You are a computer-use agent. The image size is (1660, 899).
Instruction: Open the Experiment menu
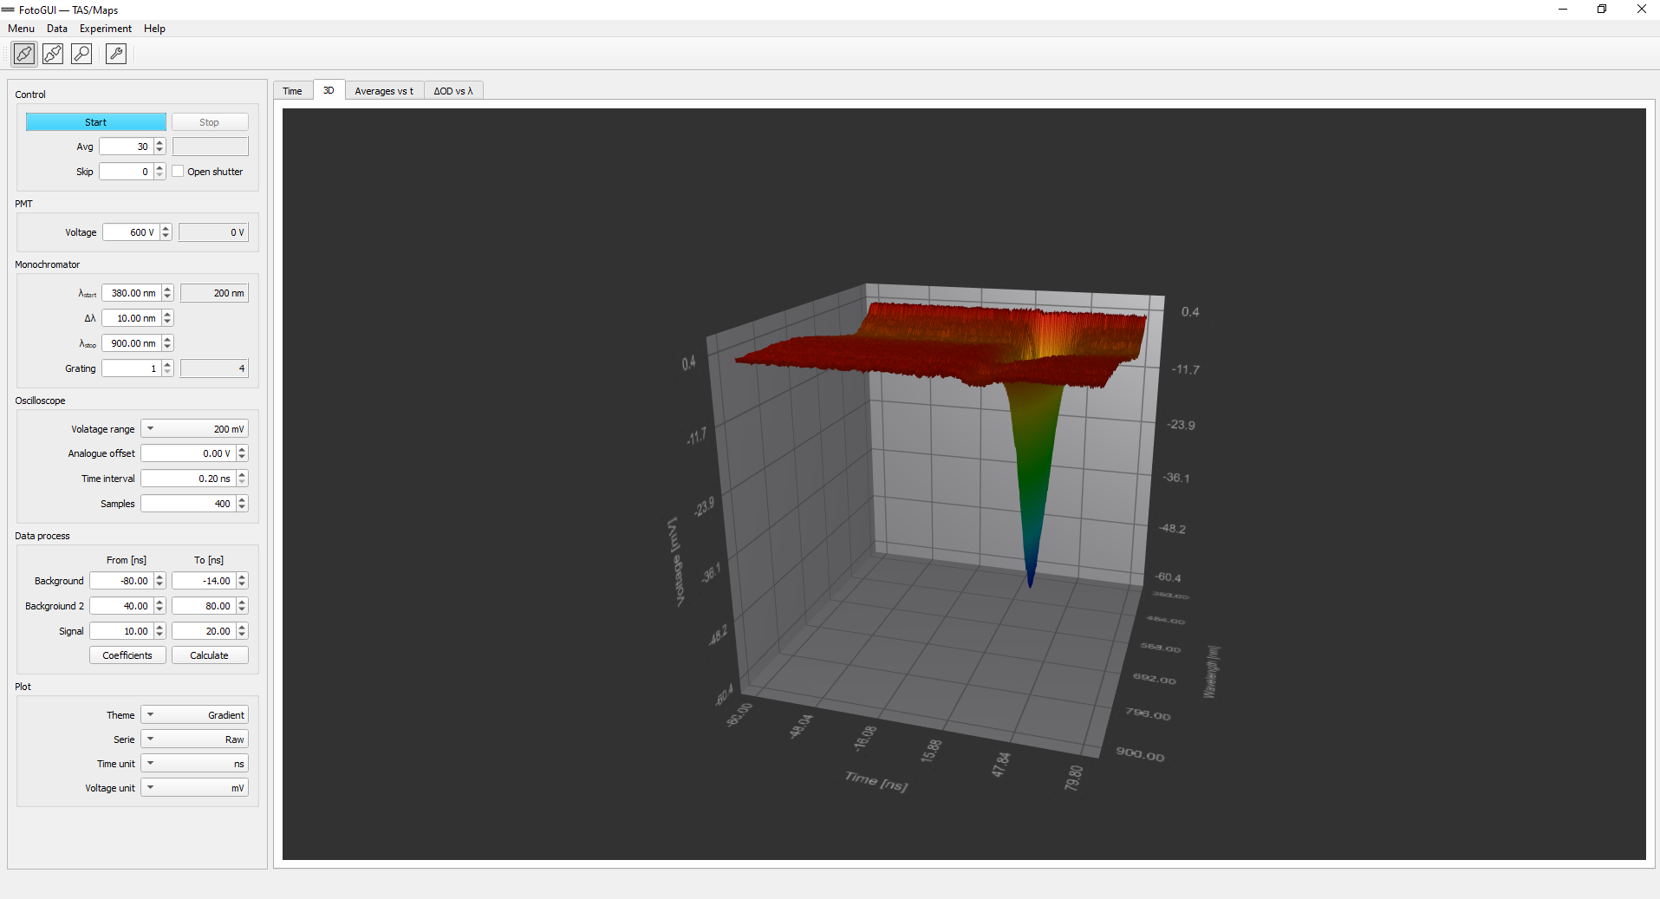(x=105, y=29)
